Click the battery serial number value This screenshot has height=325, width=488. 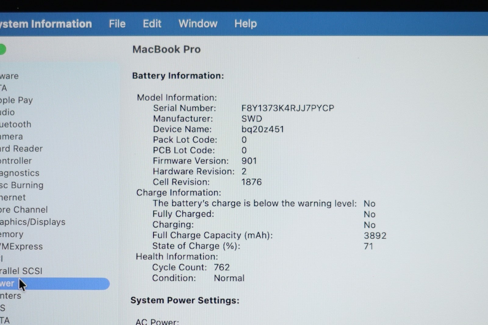coord(288,108)
